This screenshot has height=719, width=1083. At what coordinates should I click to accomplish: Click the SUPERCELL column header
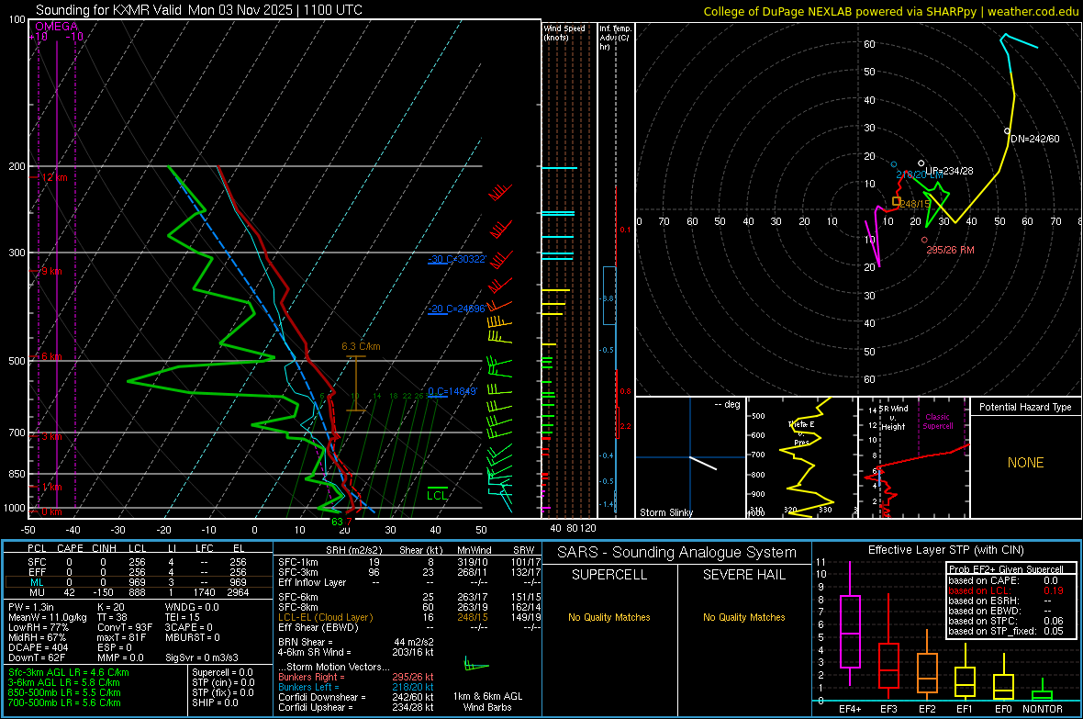pos(608,575)
